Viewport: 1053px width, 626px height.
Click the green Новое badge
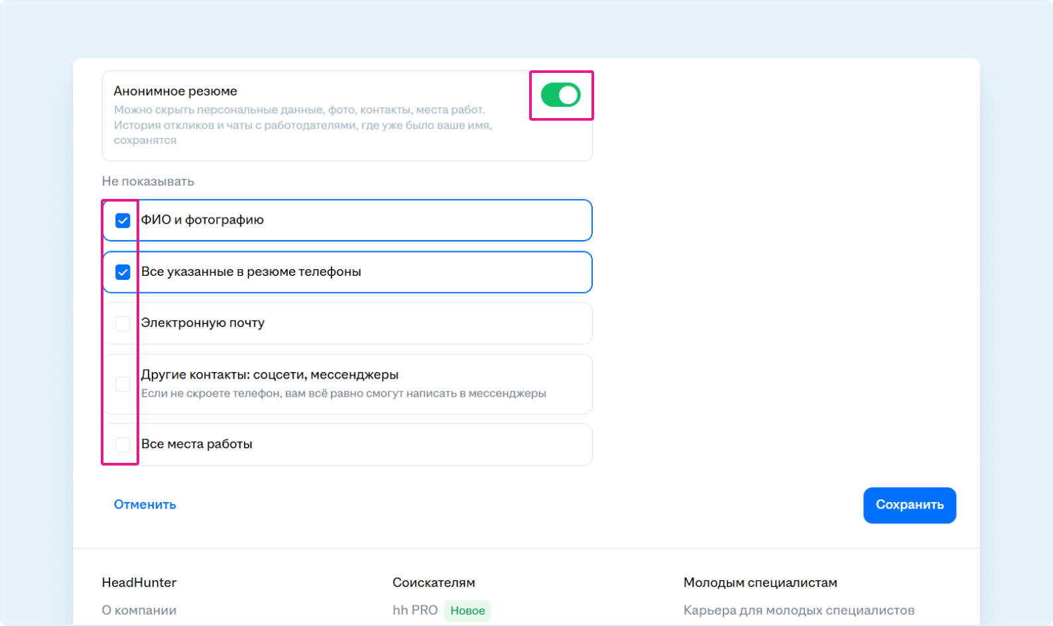[x=467, y=611]
